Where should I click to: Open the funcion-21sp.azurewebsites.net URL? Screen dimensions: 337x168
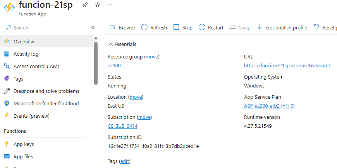pyautogui.click(x=287, y=66)
